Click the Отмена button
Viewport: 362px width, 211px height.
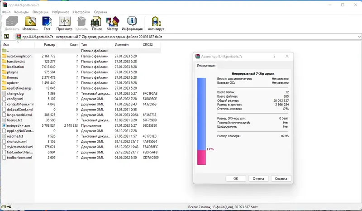coord(258,178)
